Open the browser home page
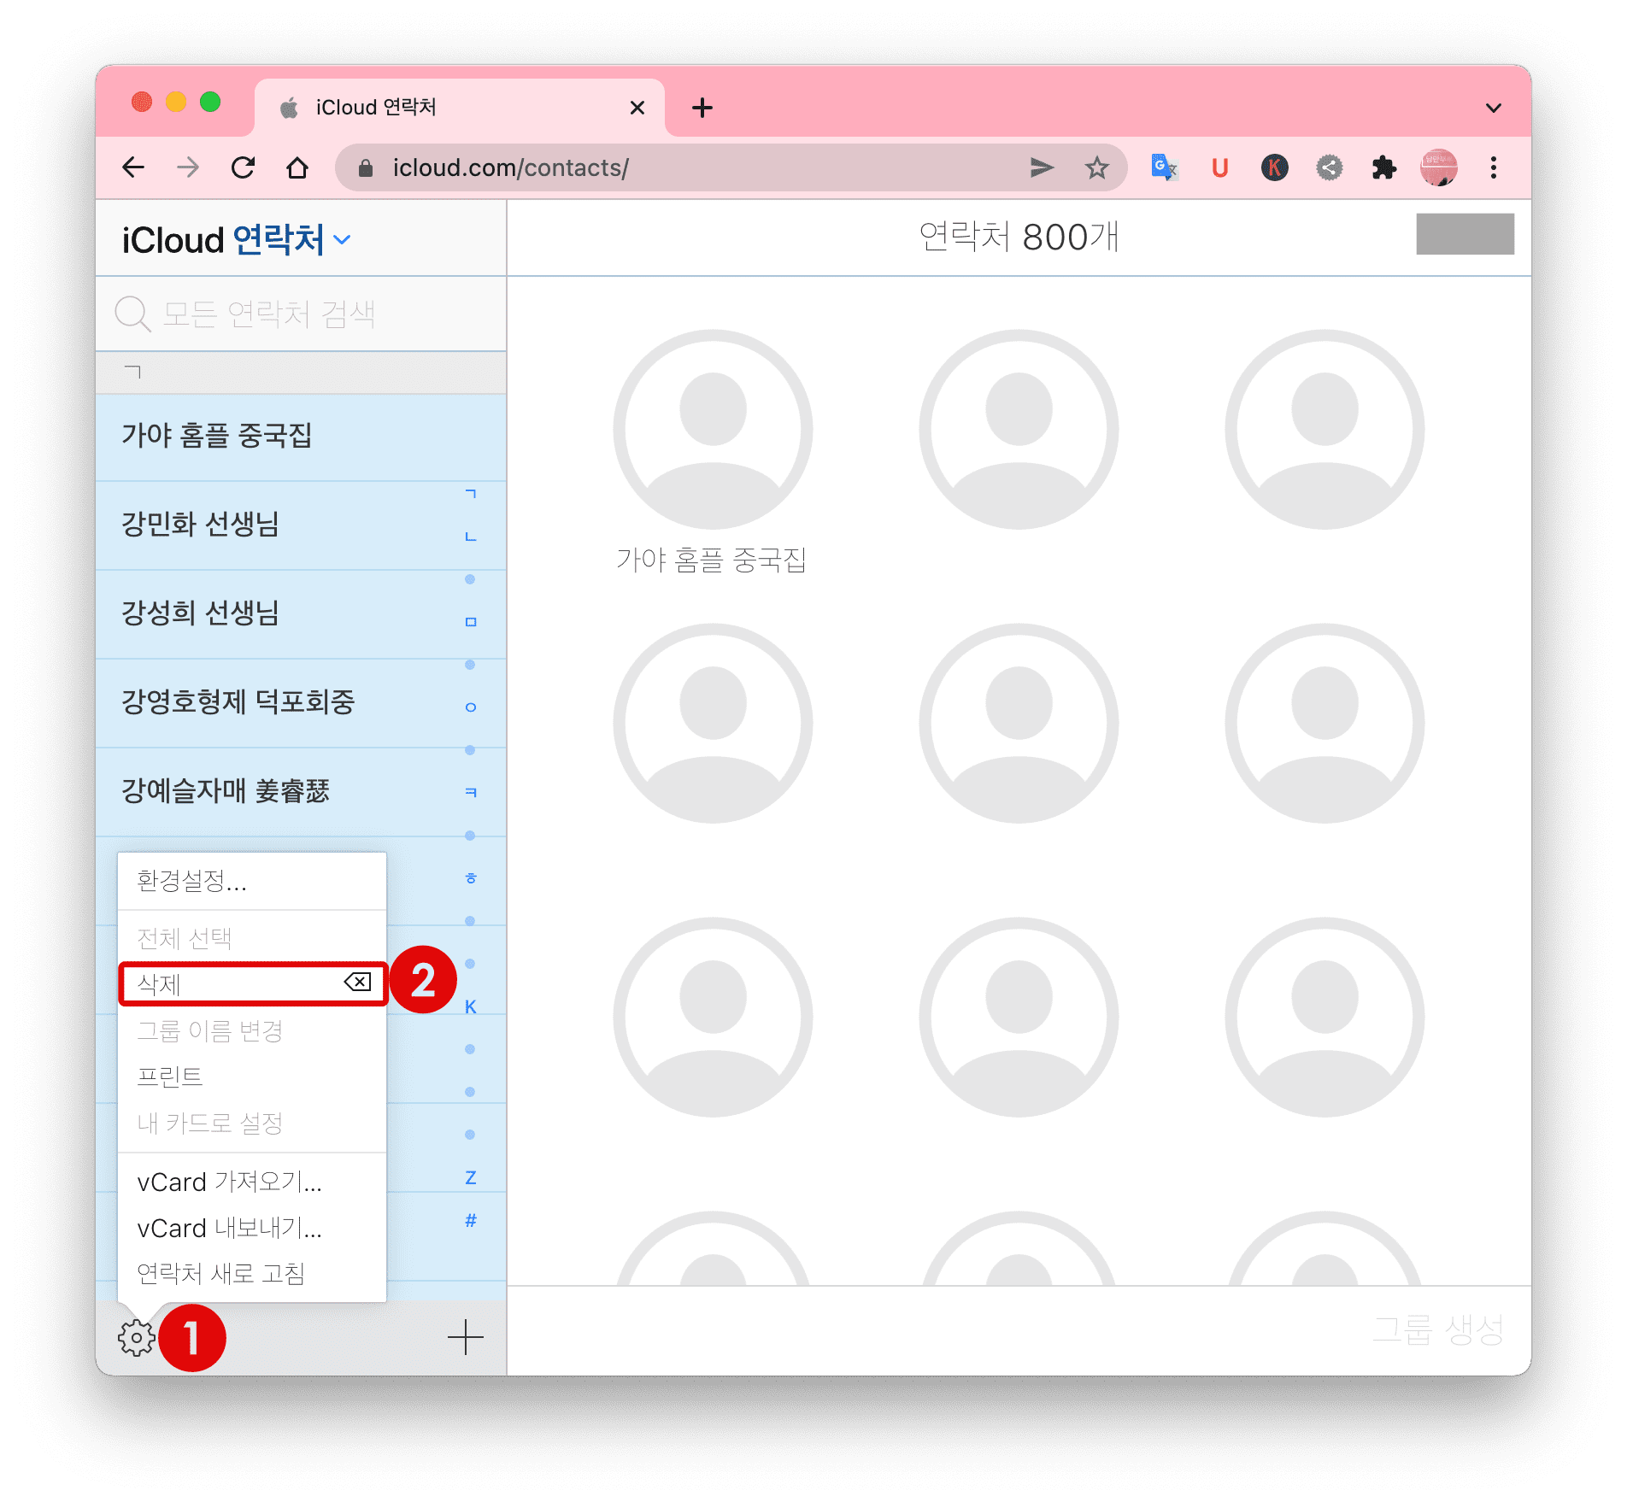 point(297,167)
